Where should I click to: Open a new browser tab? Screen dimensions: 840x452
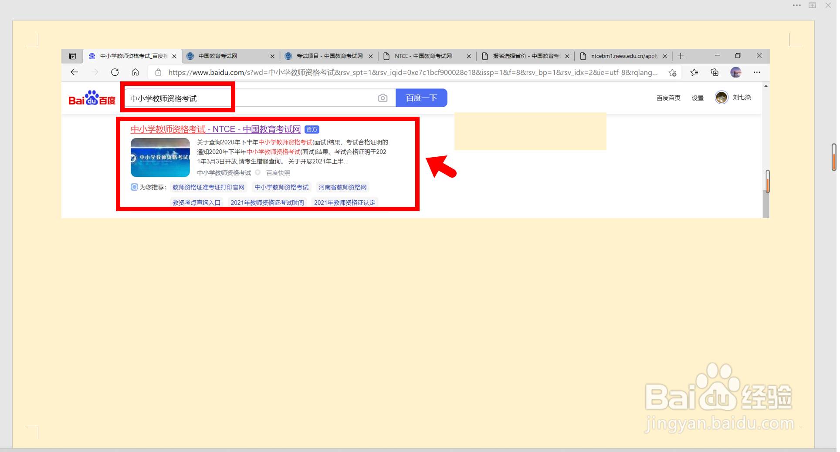pyautogui.click(x=681, y=56)
